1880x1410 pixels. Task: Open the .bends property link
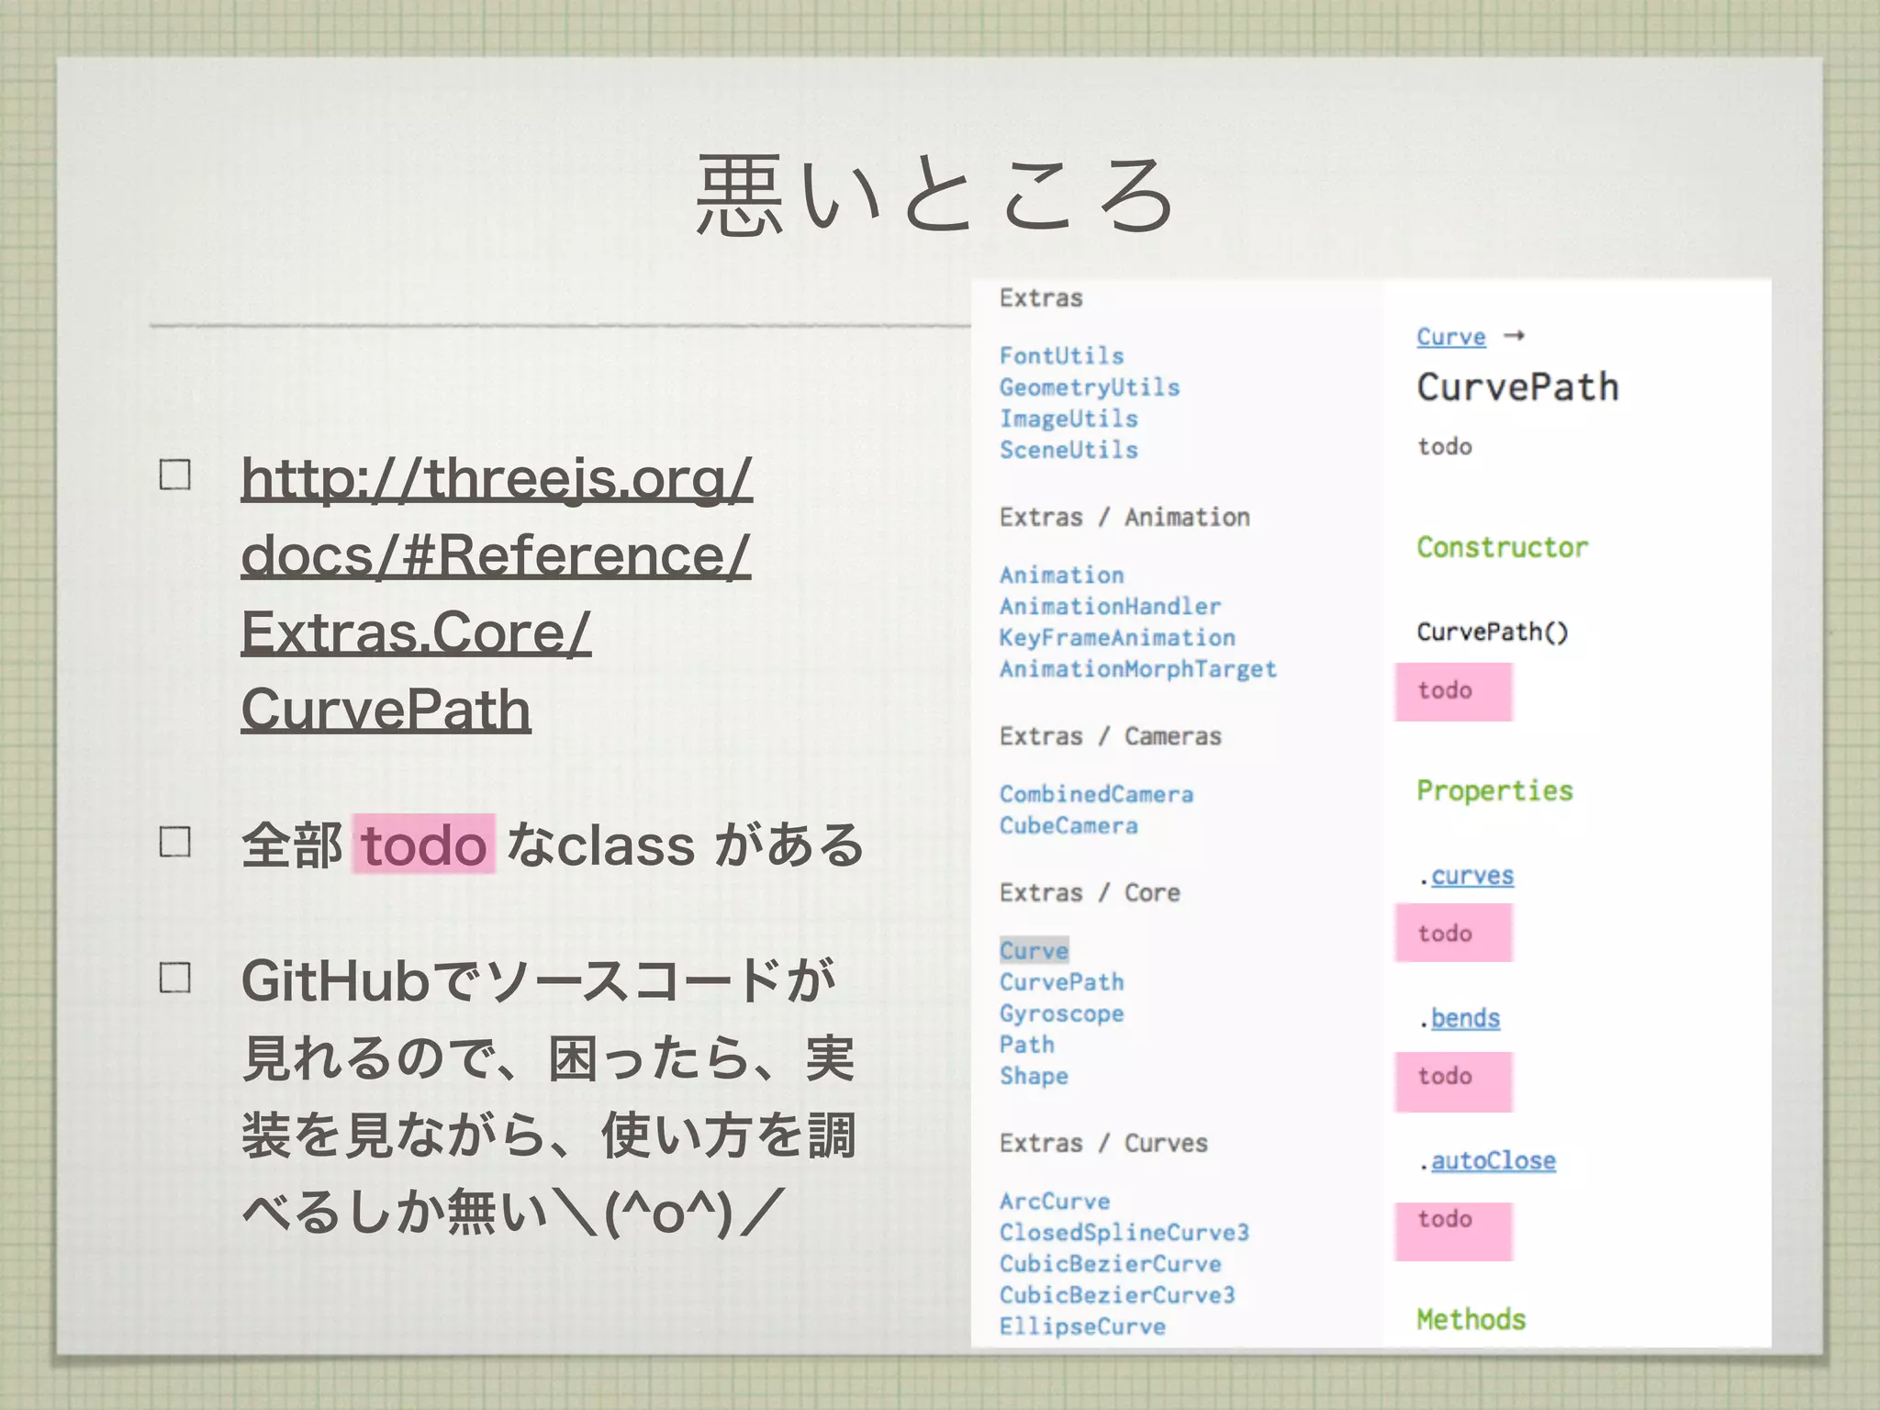pos(1465,1018)
